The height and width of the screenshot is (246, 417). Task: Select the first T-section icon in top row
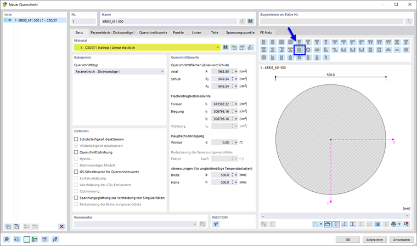[x=308, y=42]
